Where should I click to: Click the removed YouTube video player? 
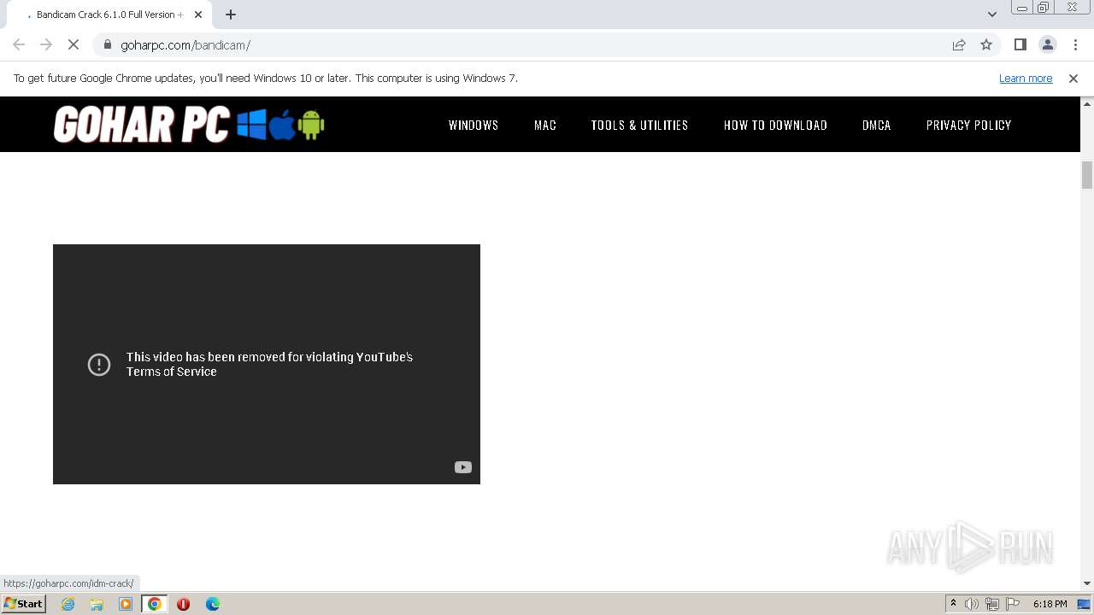coord(267,364)
